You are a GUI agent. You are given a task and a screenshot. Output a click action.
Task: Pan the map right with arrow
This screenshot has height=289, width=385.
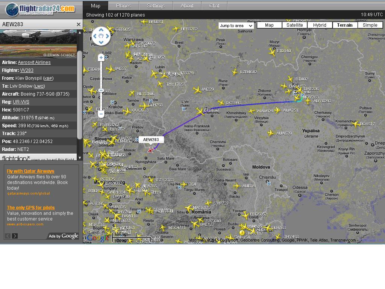coord(107,37)
